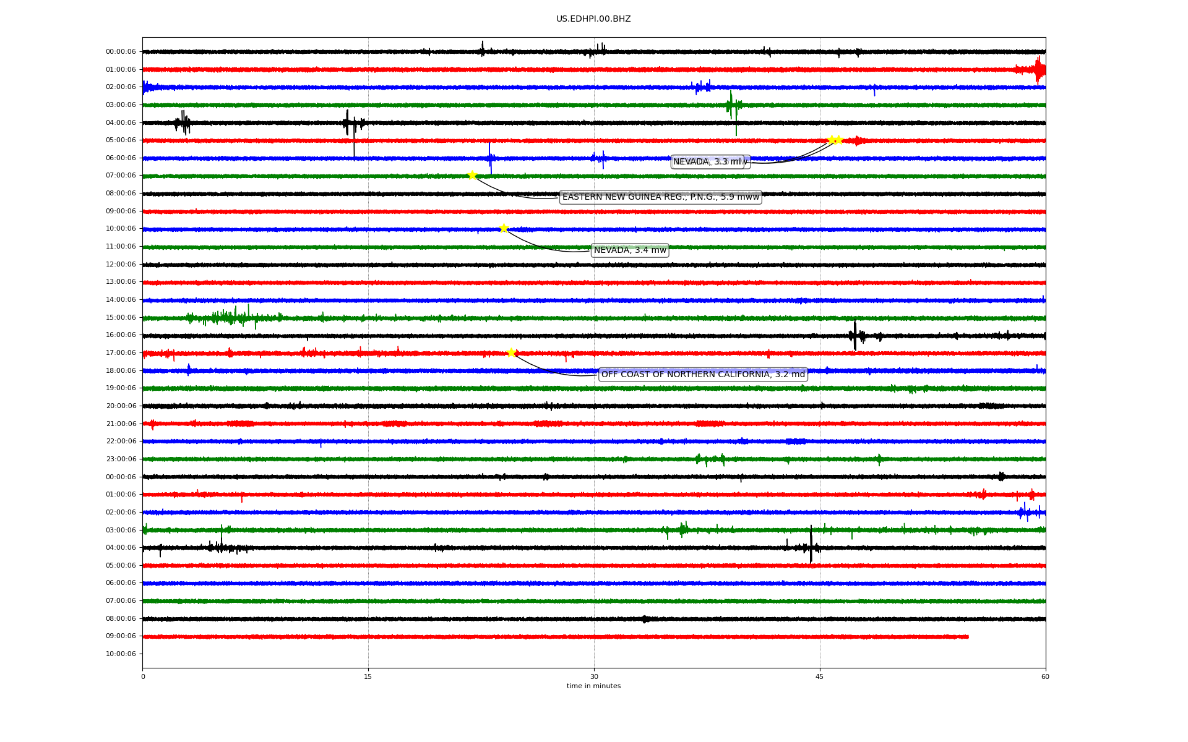Viewport: 1188px width, 742px height.
Task: Select the 12:00:06 row time label
Action: pos(121,265)
